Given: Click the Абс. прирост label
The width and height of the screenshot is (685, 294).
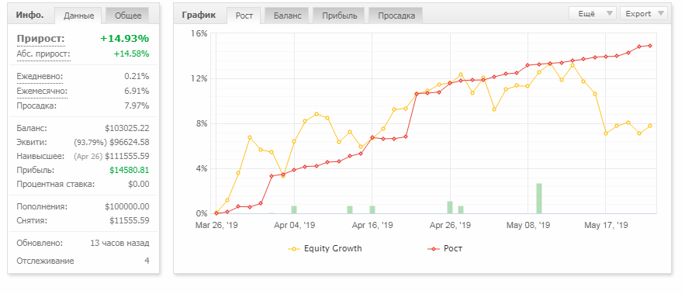Looking at the screenshot, I should [x=43, y=54].
